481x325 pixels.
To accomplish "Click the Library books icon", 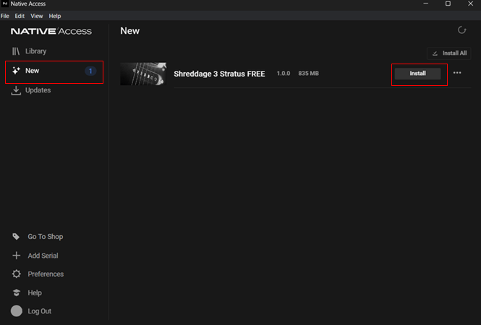I will (x=16, y=51).
